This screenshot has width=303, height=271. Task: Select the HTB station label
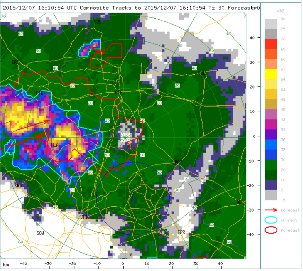tap(40, 93)
